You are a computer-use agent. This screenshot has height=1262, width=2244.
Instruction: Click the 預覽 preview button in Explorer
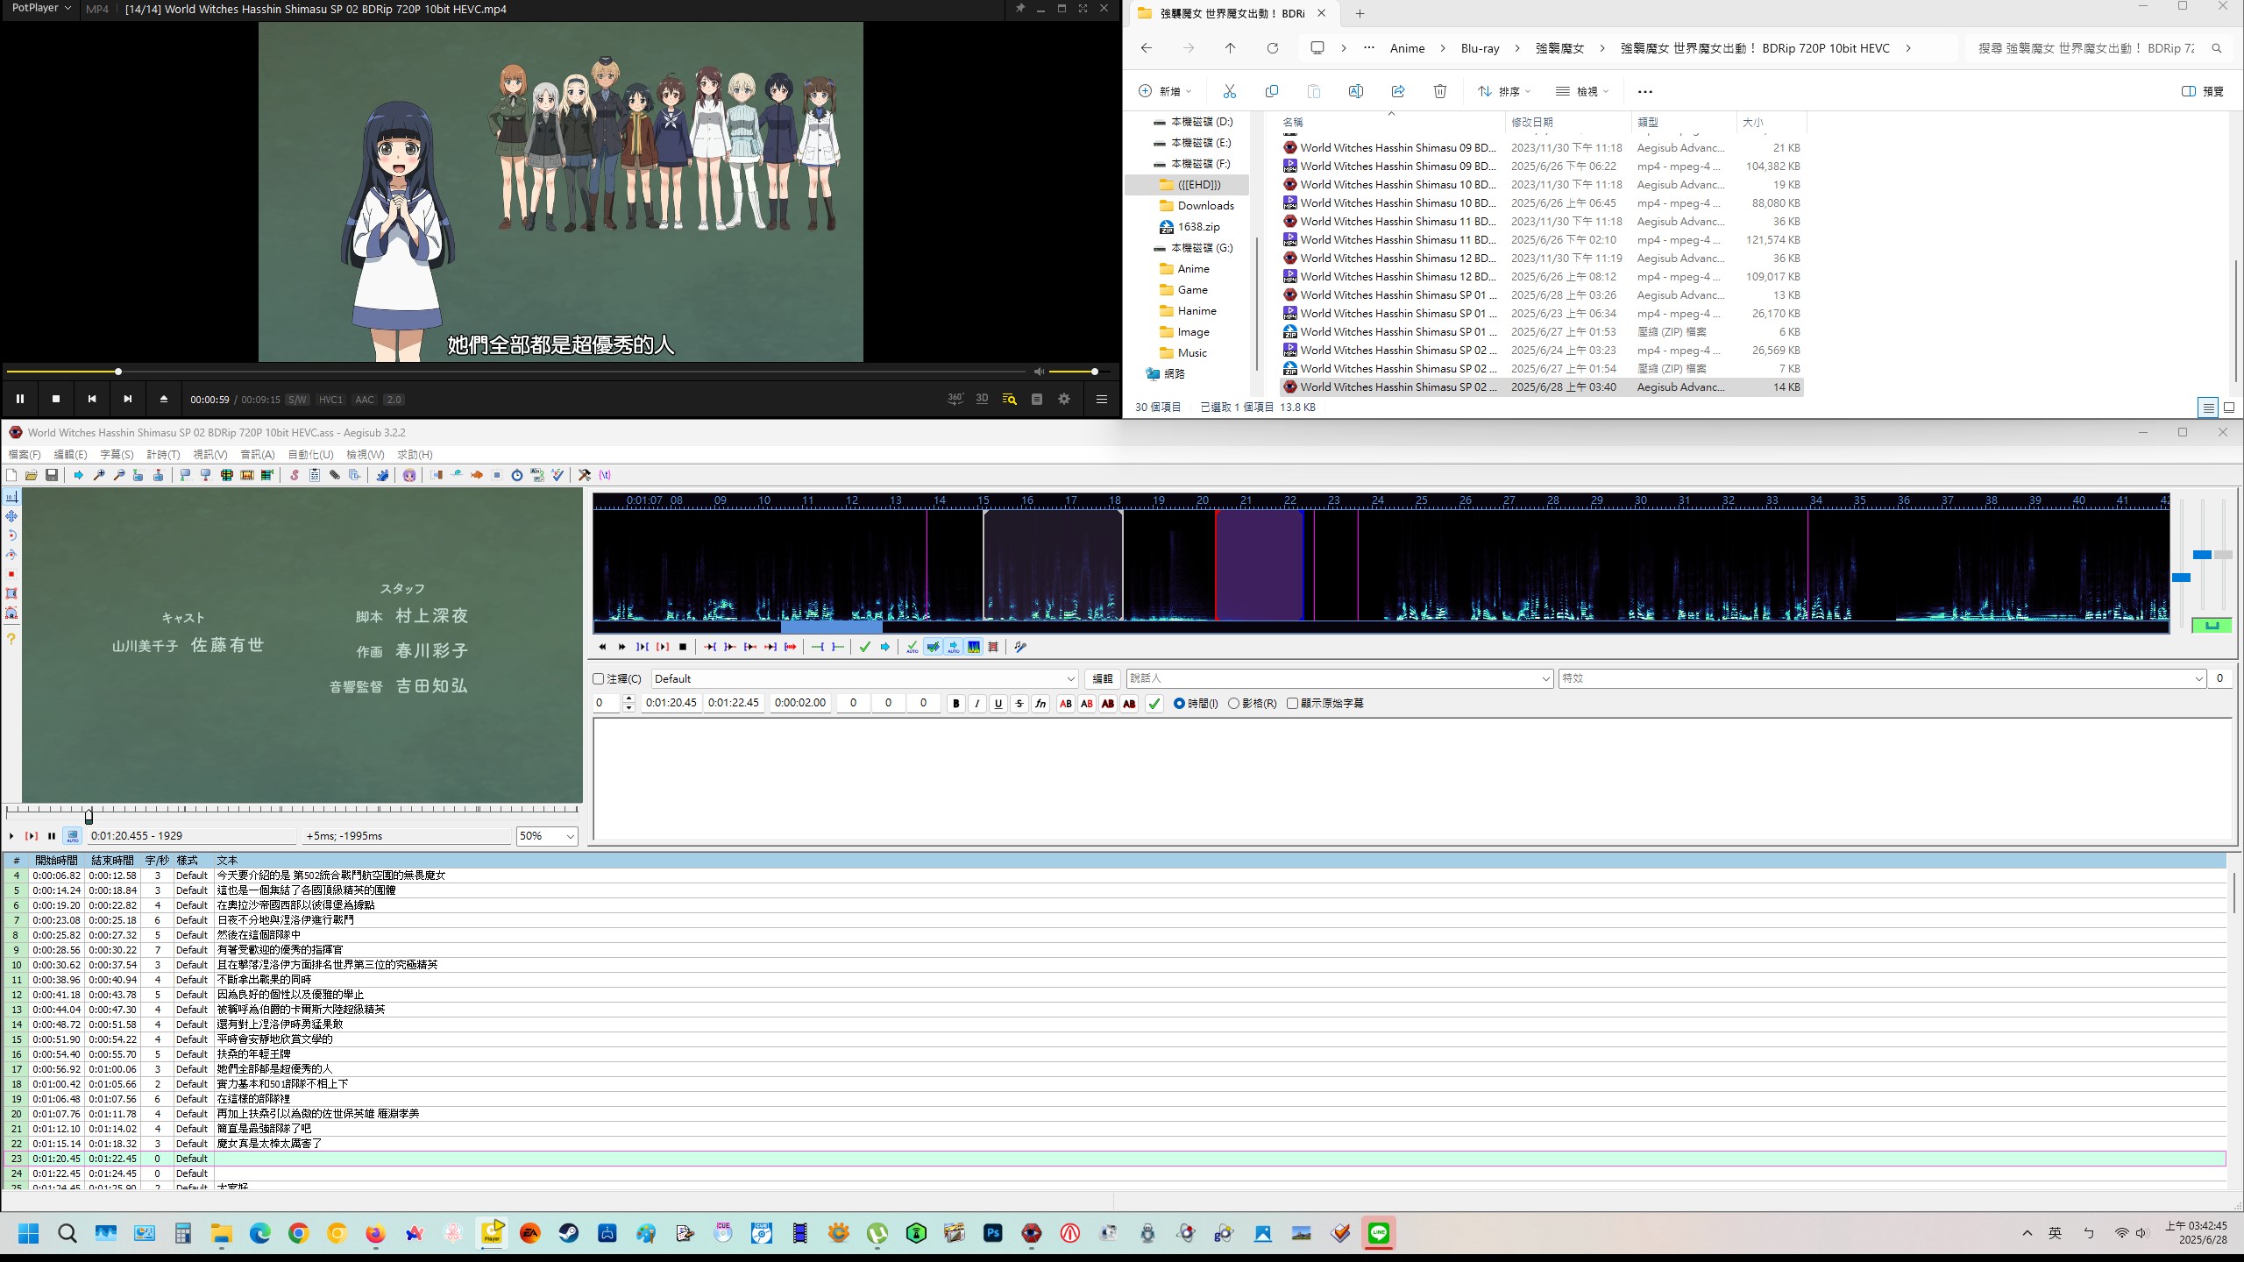pyautogui.click(x=2202, y=91)
